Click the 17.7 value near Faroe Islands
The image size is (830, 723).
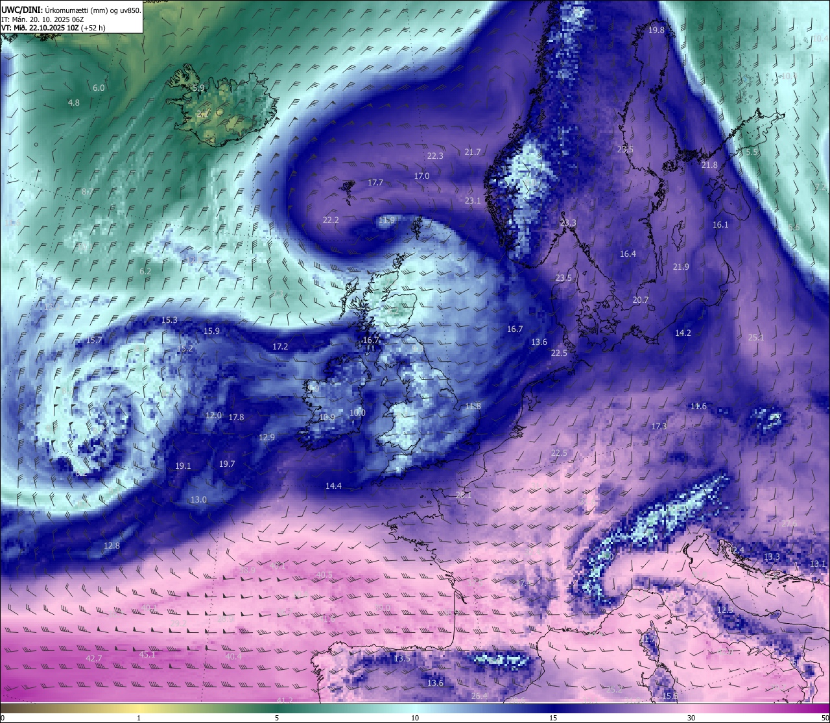[x=375, y=182]
